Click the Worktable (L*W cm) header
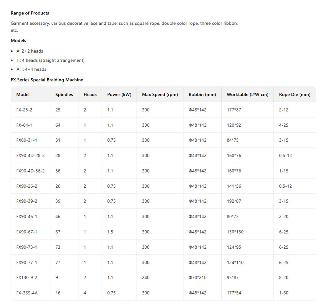 point(247,95)
